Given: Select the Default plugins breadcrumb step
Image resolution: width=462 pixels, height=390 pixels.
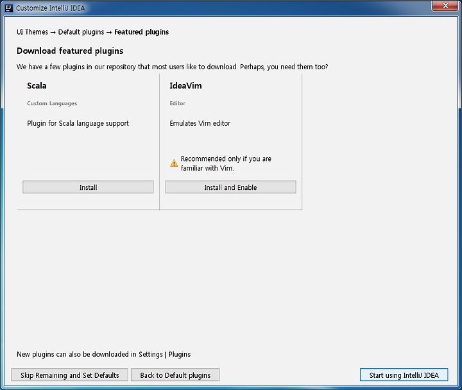Looking at the screenshot, I should (x=81, y=32).
